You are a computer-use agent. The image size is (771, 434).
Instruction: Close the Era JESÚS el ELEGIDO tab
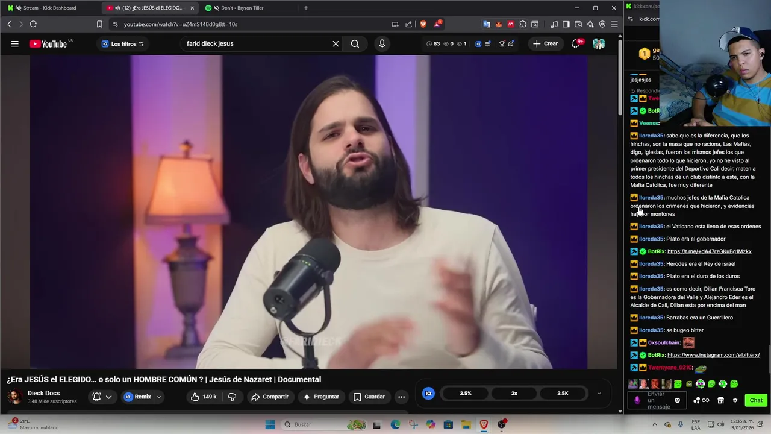[x=192, y=8]
